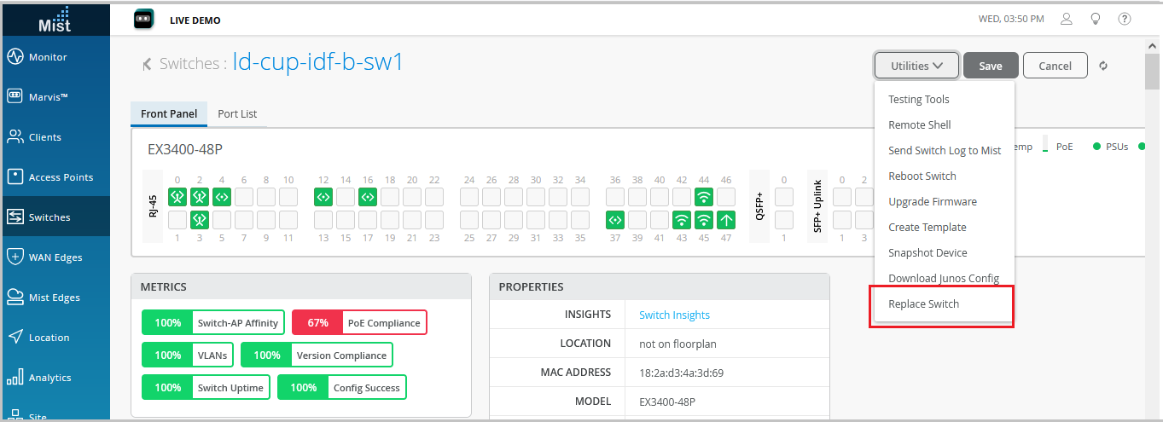Open the Clients section icon
The width and height of the screenshot is (1163, 422).
15,136
